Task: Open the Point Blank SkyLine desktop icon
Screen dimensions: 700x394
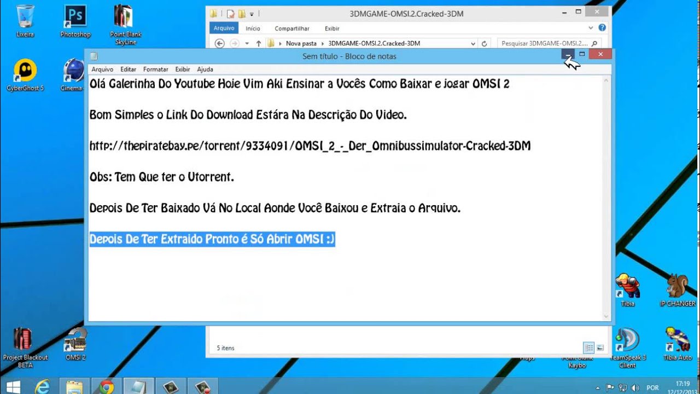Action: [126, 24]
